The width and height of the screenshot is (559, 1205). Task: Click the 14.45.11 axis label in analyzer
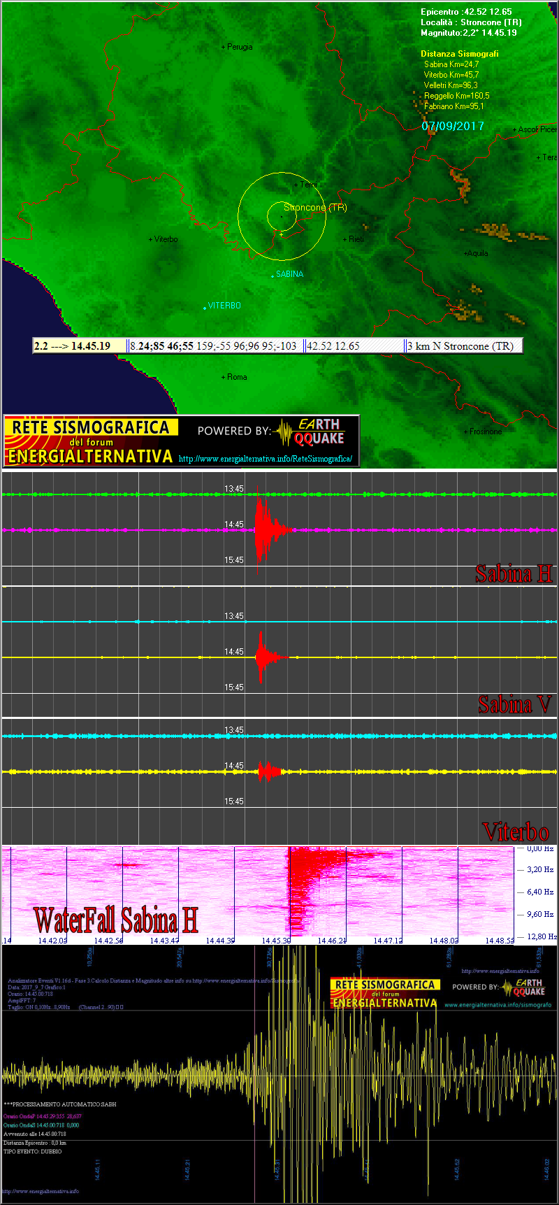tap(98, 1169)
